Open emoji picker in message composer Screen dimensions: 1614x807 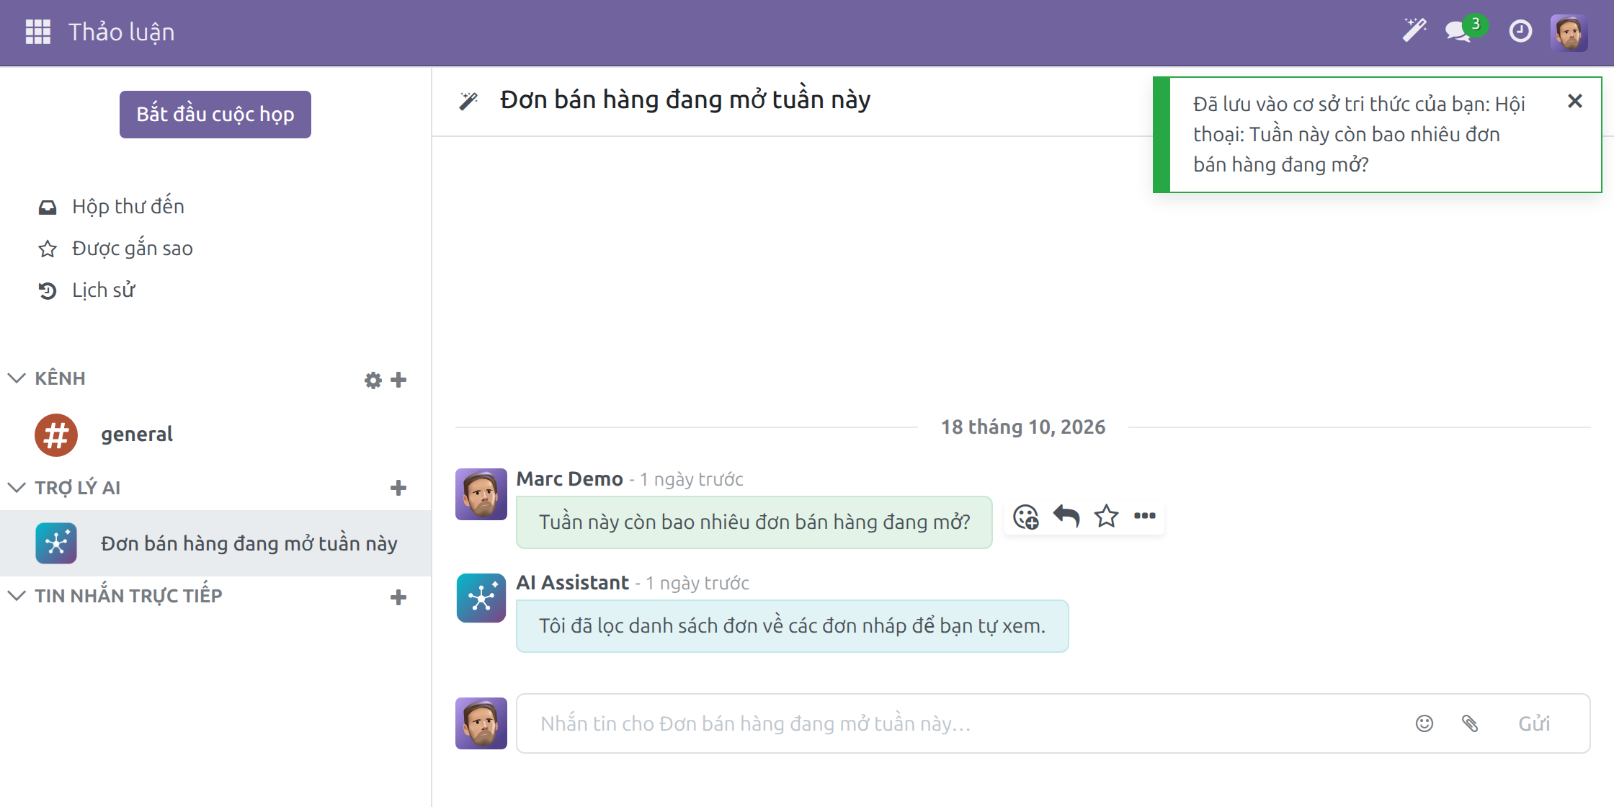tap(1424, 723)
